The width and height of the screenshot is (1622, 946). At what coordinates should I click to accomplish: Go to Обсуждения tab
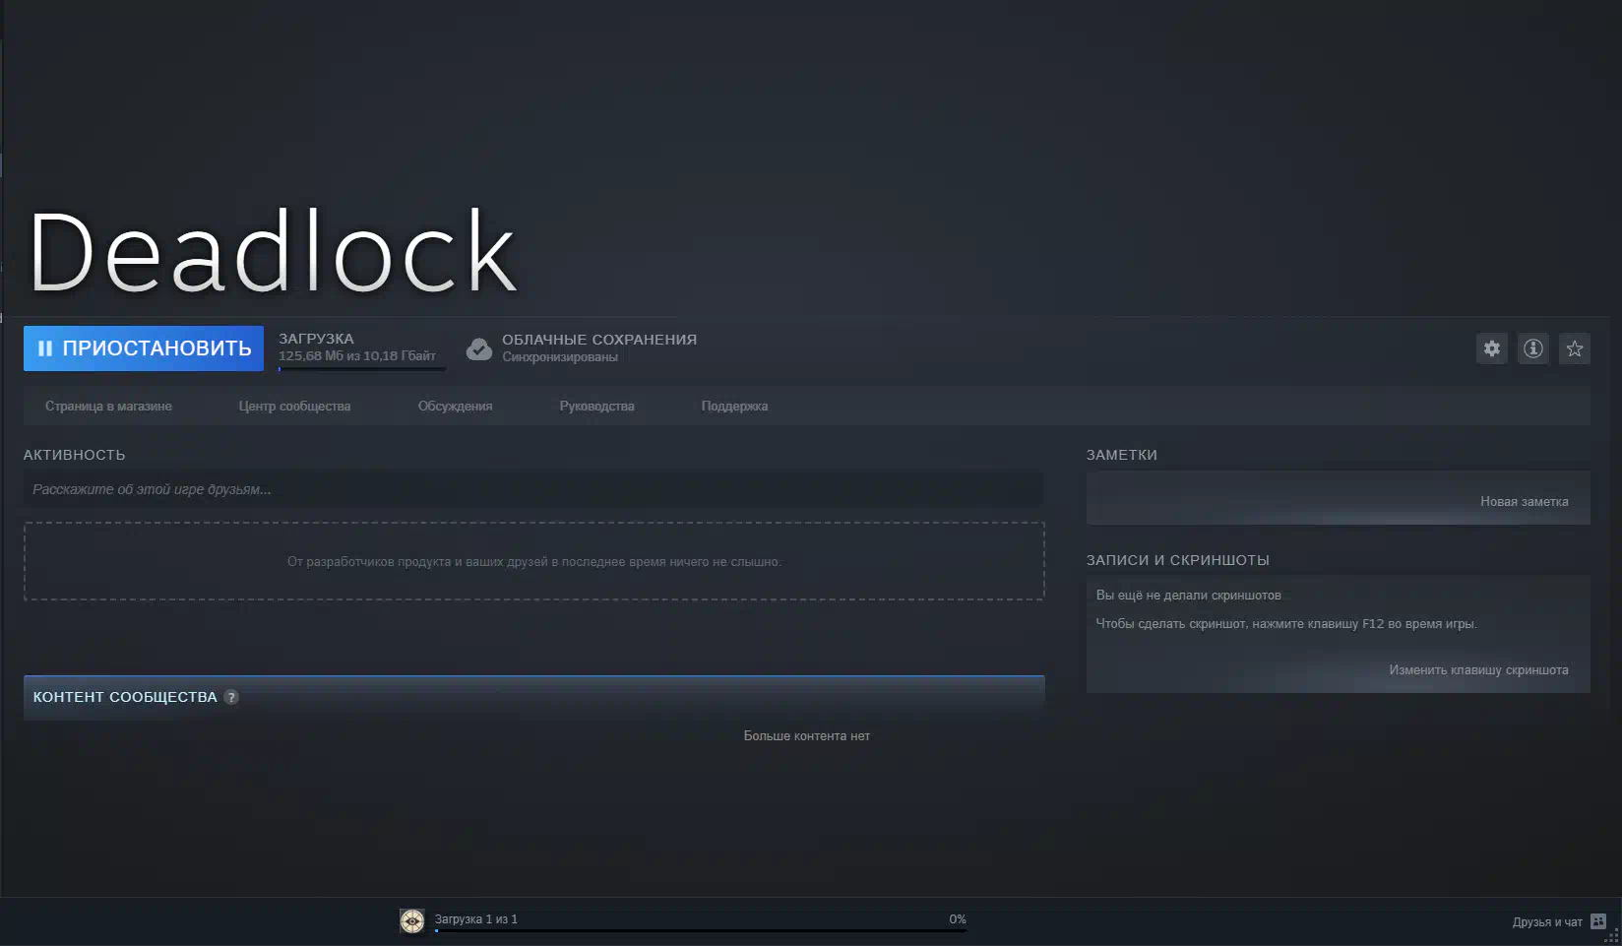[455, 406]
